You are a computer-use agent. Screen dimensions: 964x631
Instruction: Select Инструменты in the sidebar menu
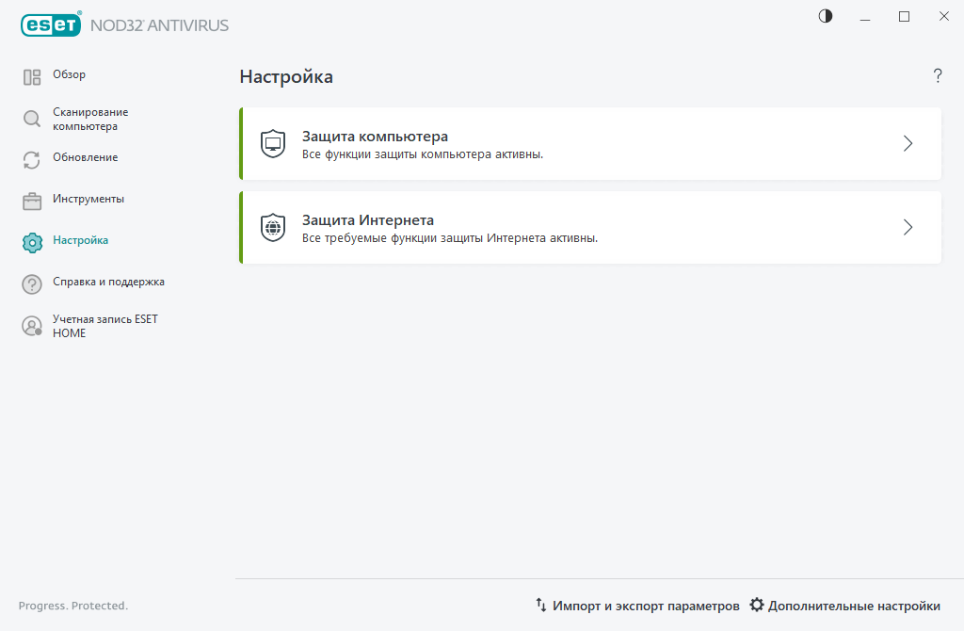tap(88, 199)
